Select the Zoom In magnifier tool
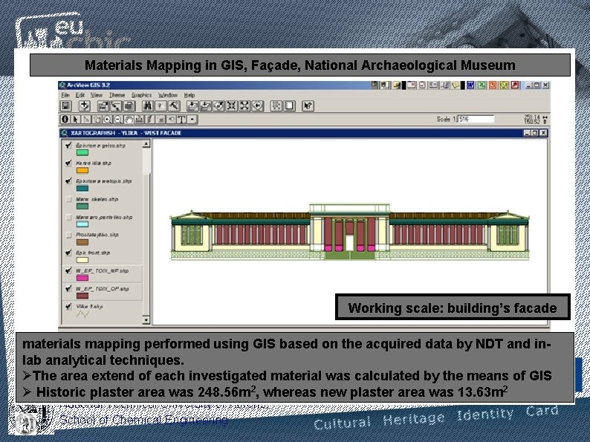Screen dimensions: 590x442 point(107,120)
